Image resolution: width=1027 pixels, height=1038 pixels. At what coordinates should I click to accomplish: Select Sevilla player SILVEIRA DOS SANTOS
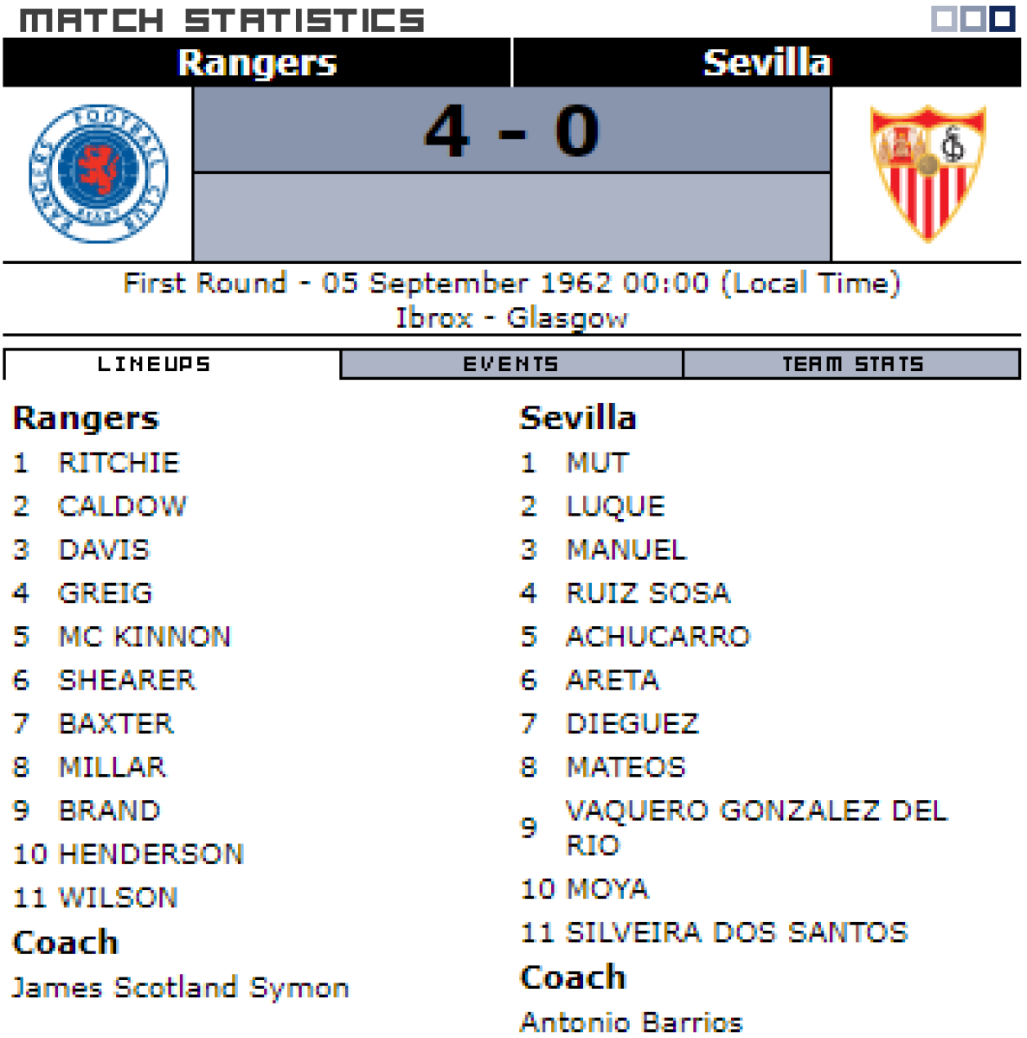pyautogui.click(x=736, y=932)
